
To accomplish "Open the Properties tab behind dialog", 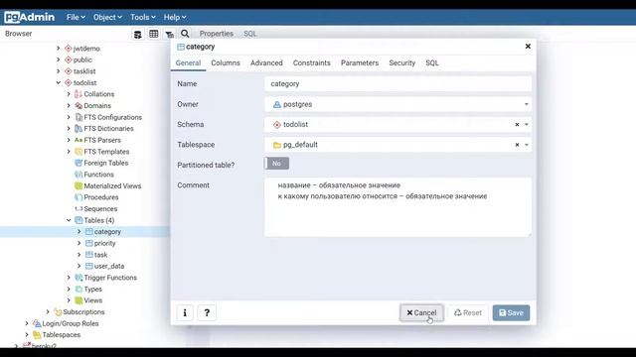I will coord(217,34).
